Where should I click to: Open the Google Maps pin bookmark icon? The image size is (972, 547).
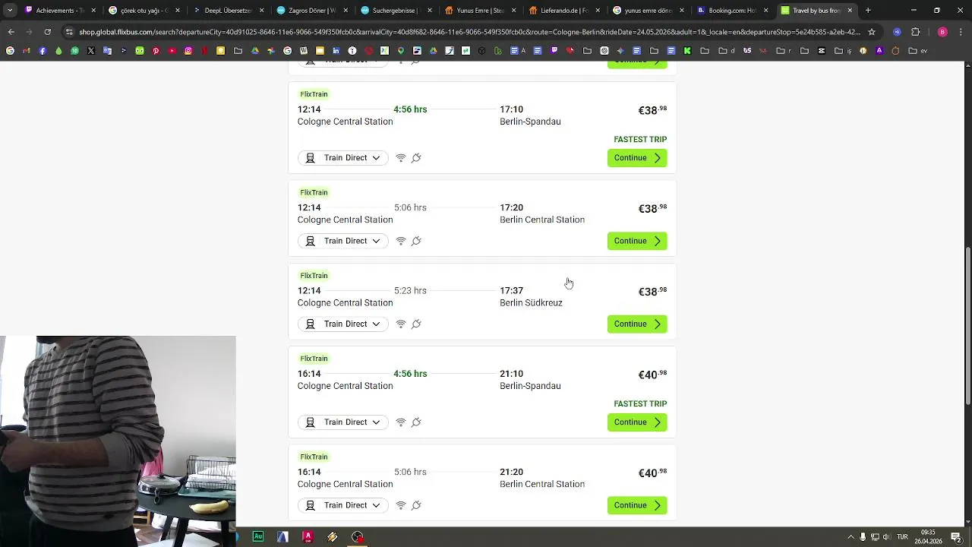401,51
